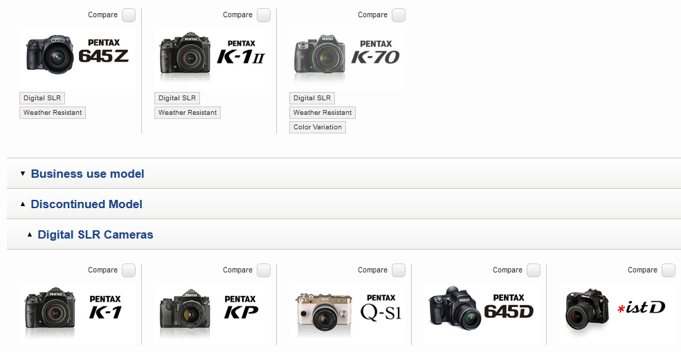
Task: Click the PENTAX K-1 II logo
Action: (241, 52)
